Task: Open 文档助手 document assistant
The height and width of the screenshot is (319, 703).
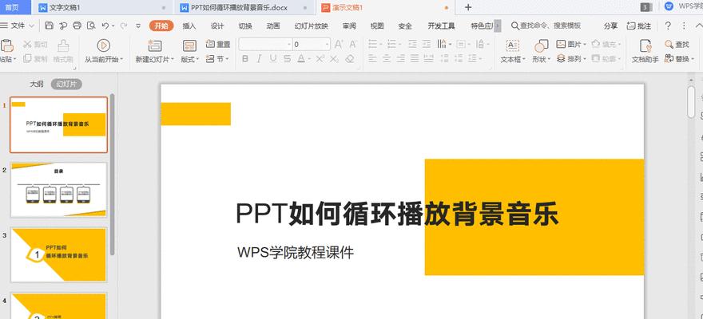Action: click(x=645, y=51)
